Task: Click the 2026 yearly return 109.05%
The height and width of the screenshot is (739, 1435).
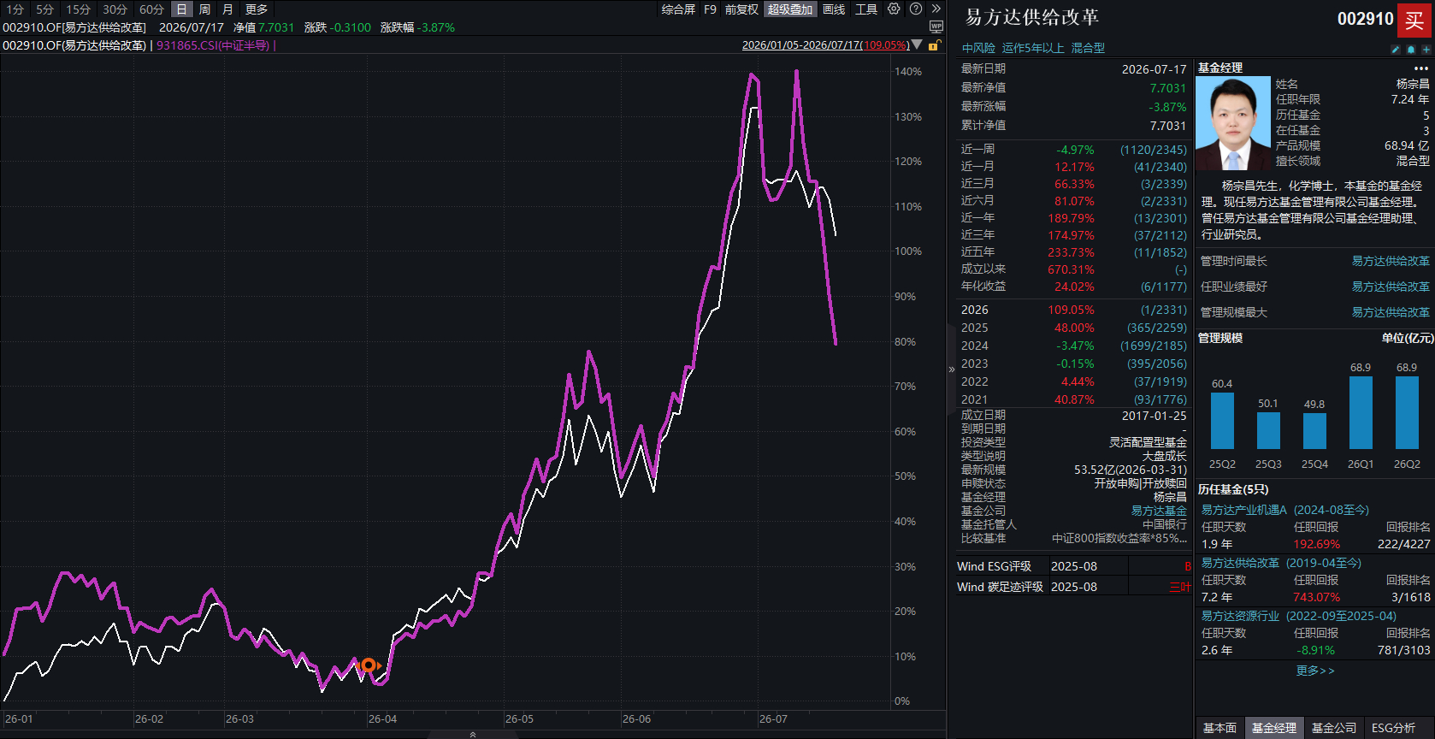Action: point(1071,310)
